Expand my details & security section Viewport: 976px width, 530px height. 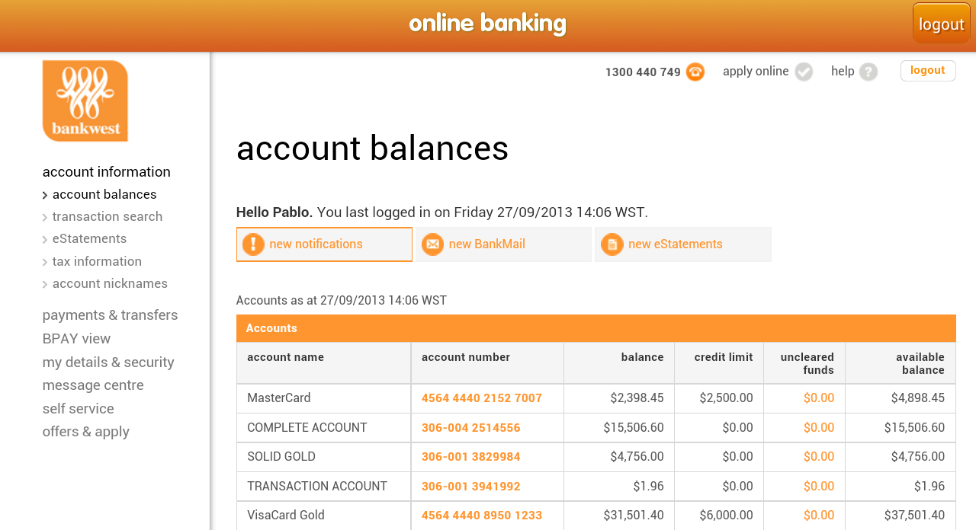click(x=108, y=362)
